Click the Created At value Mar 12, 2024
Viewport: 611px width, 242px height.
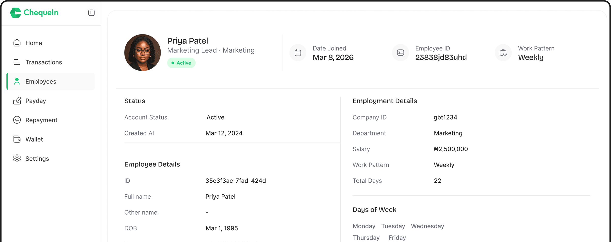pyautogui.click(x=224, y=133)
